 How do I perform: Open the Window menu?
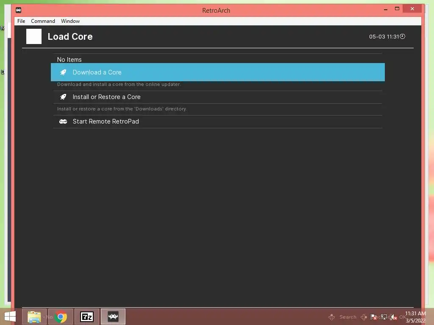70,21
